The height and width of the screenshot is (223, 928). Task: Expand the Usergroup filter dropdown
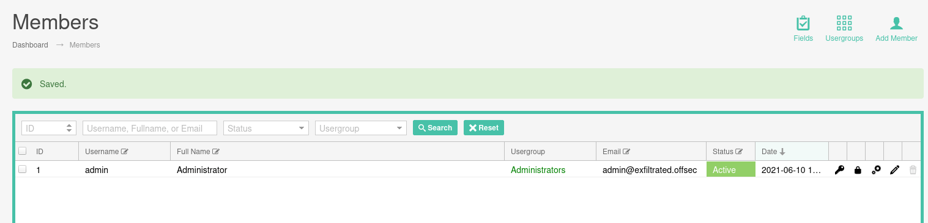[361, 128]
